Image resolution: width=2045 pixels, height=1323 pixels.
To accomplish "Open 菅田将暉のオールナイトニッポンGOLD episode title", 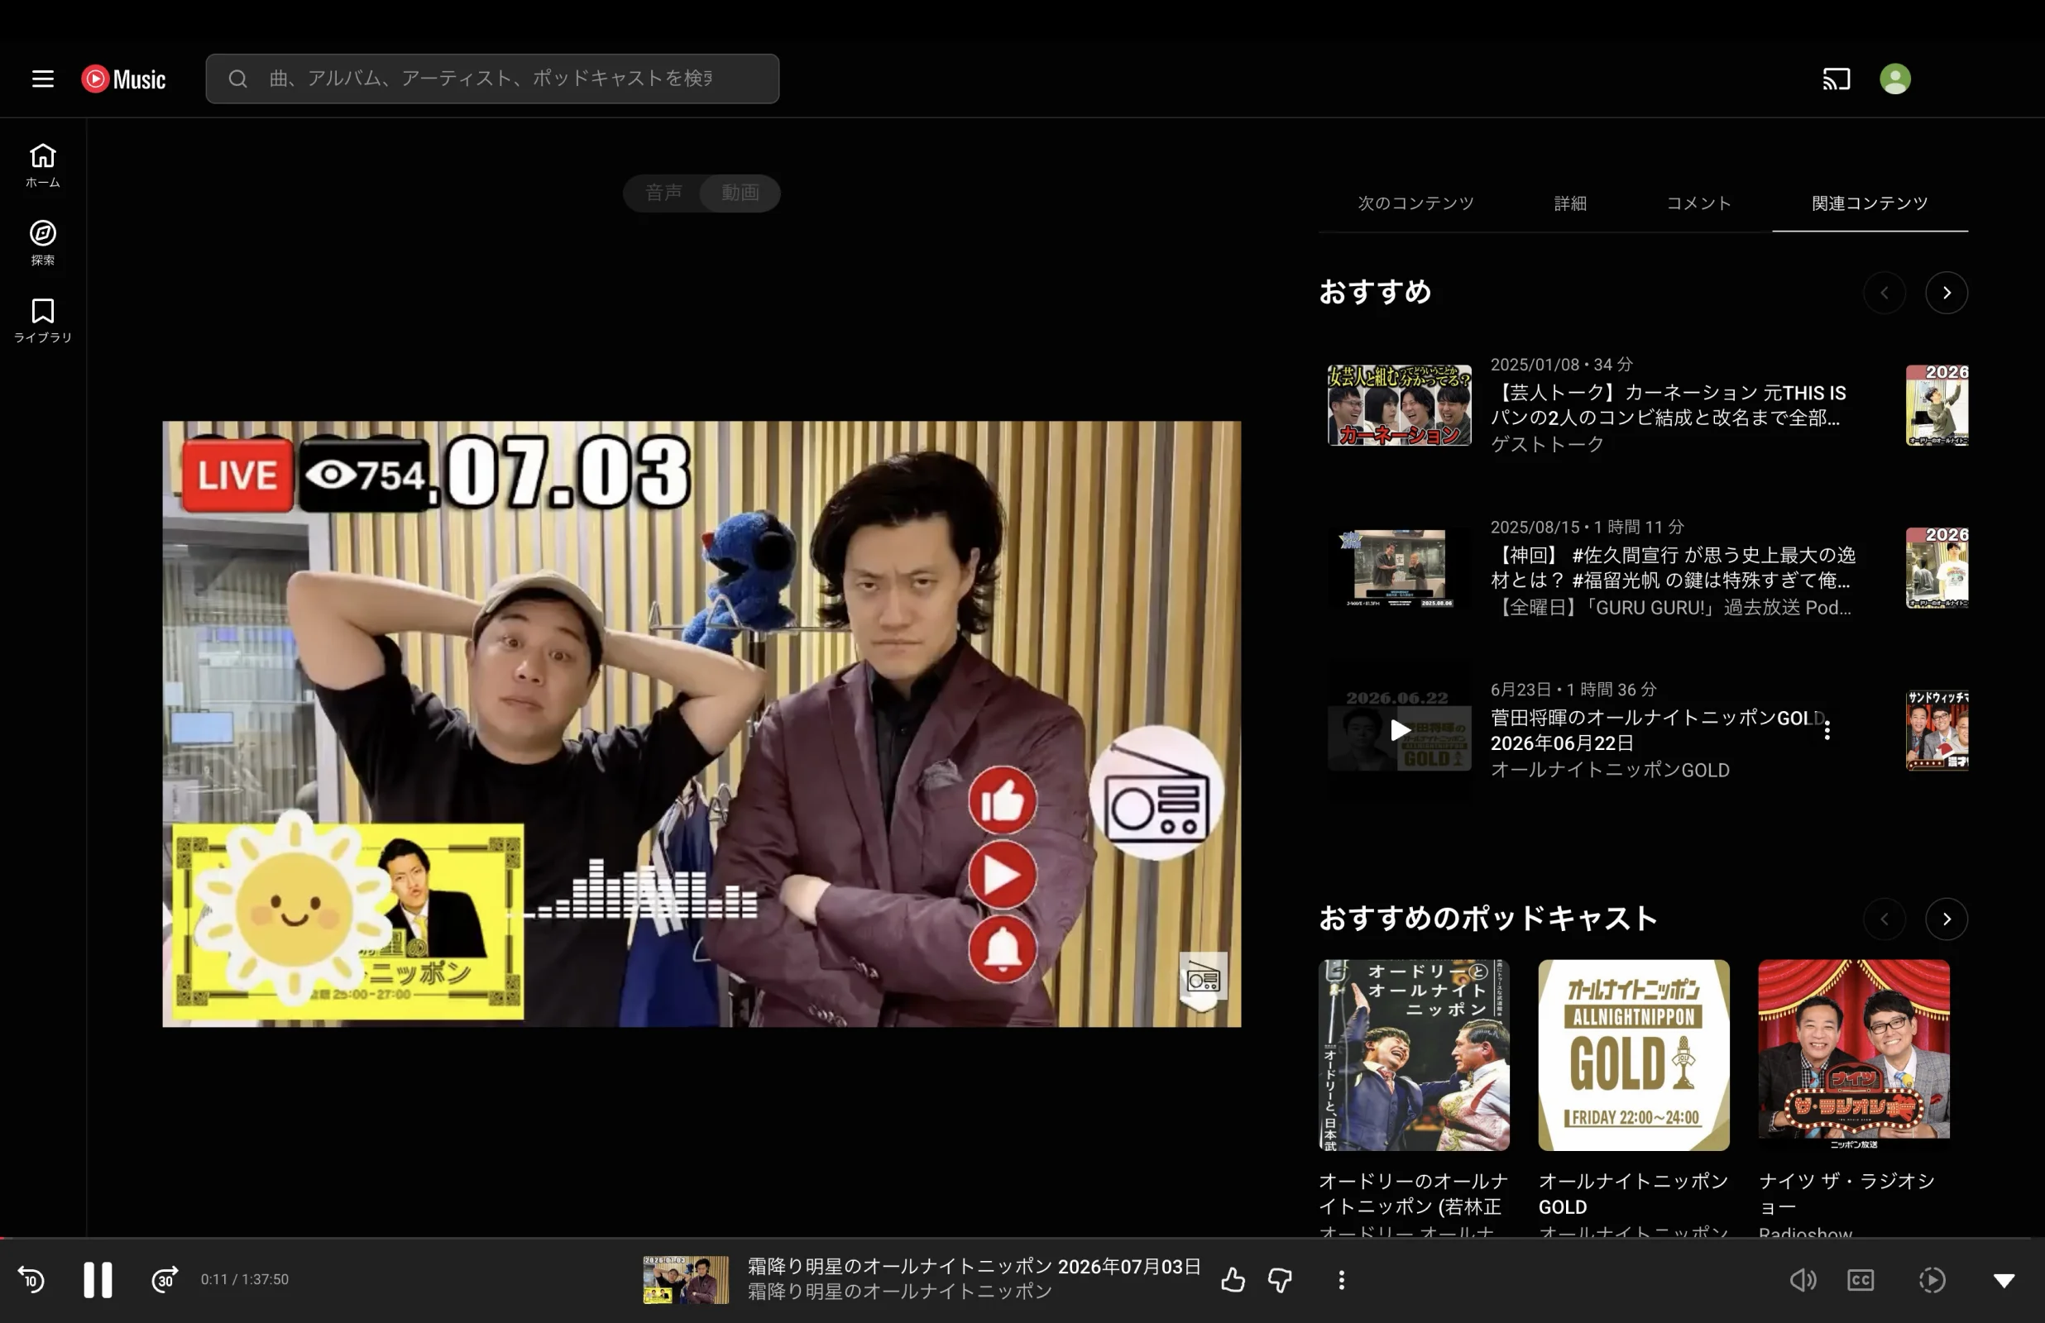I will pos(1657,730).
